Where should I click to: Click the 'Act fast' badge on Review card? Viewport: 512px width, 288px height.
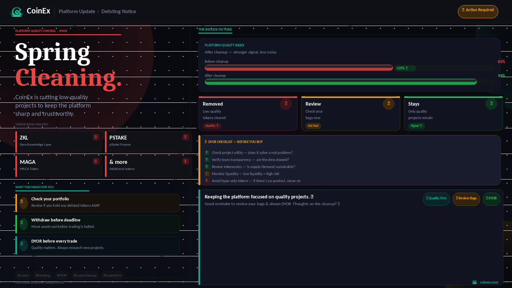(313, 126)
